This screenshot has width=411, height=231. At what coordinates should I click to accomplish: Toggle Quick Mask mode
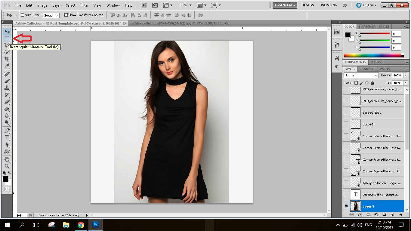(7, 189)
